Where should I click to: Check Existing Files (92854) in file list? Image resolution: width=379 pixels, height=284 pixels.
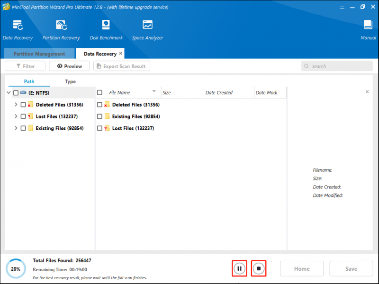(99, 116)
